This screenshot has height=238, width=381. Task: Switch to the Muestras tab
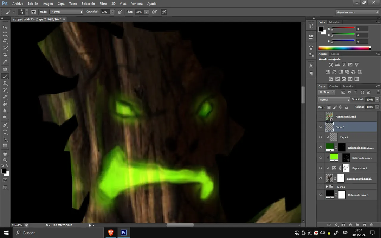(335, 22)
